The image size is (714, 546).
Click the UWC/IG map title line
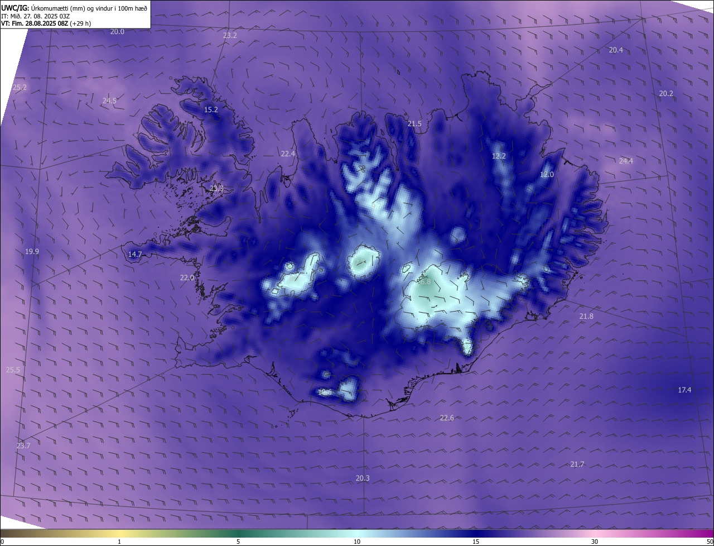coord(74,8)
